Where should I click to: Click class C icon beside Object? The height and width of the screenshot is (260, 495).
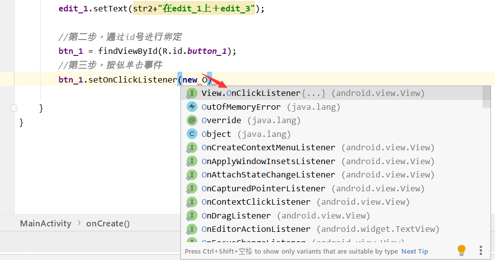point(192,134)
